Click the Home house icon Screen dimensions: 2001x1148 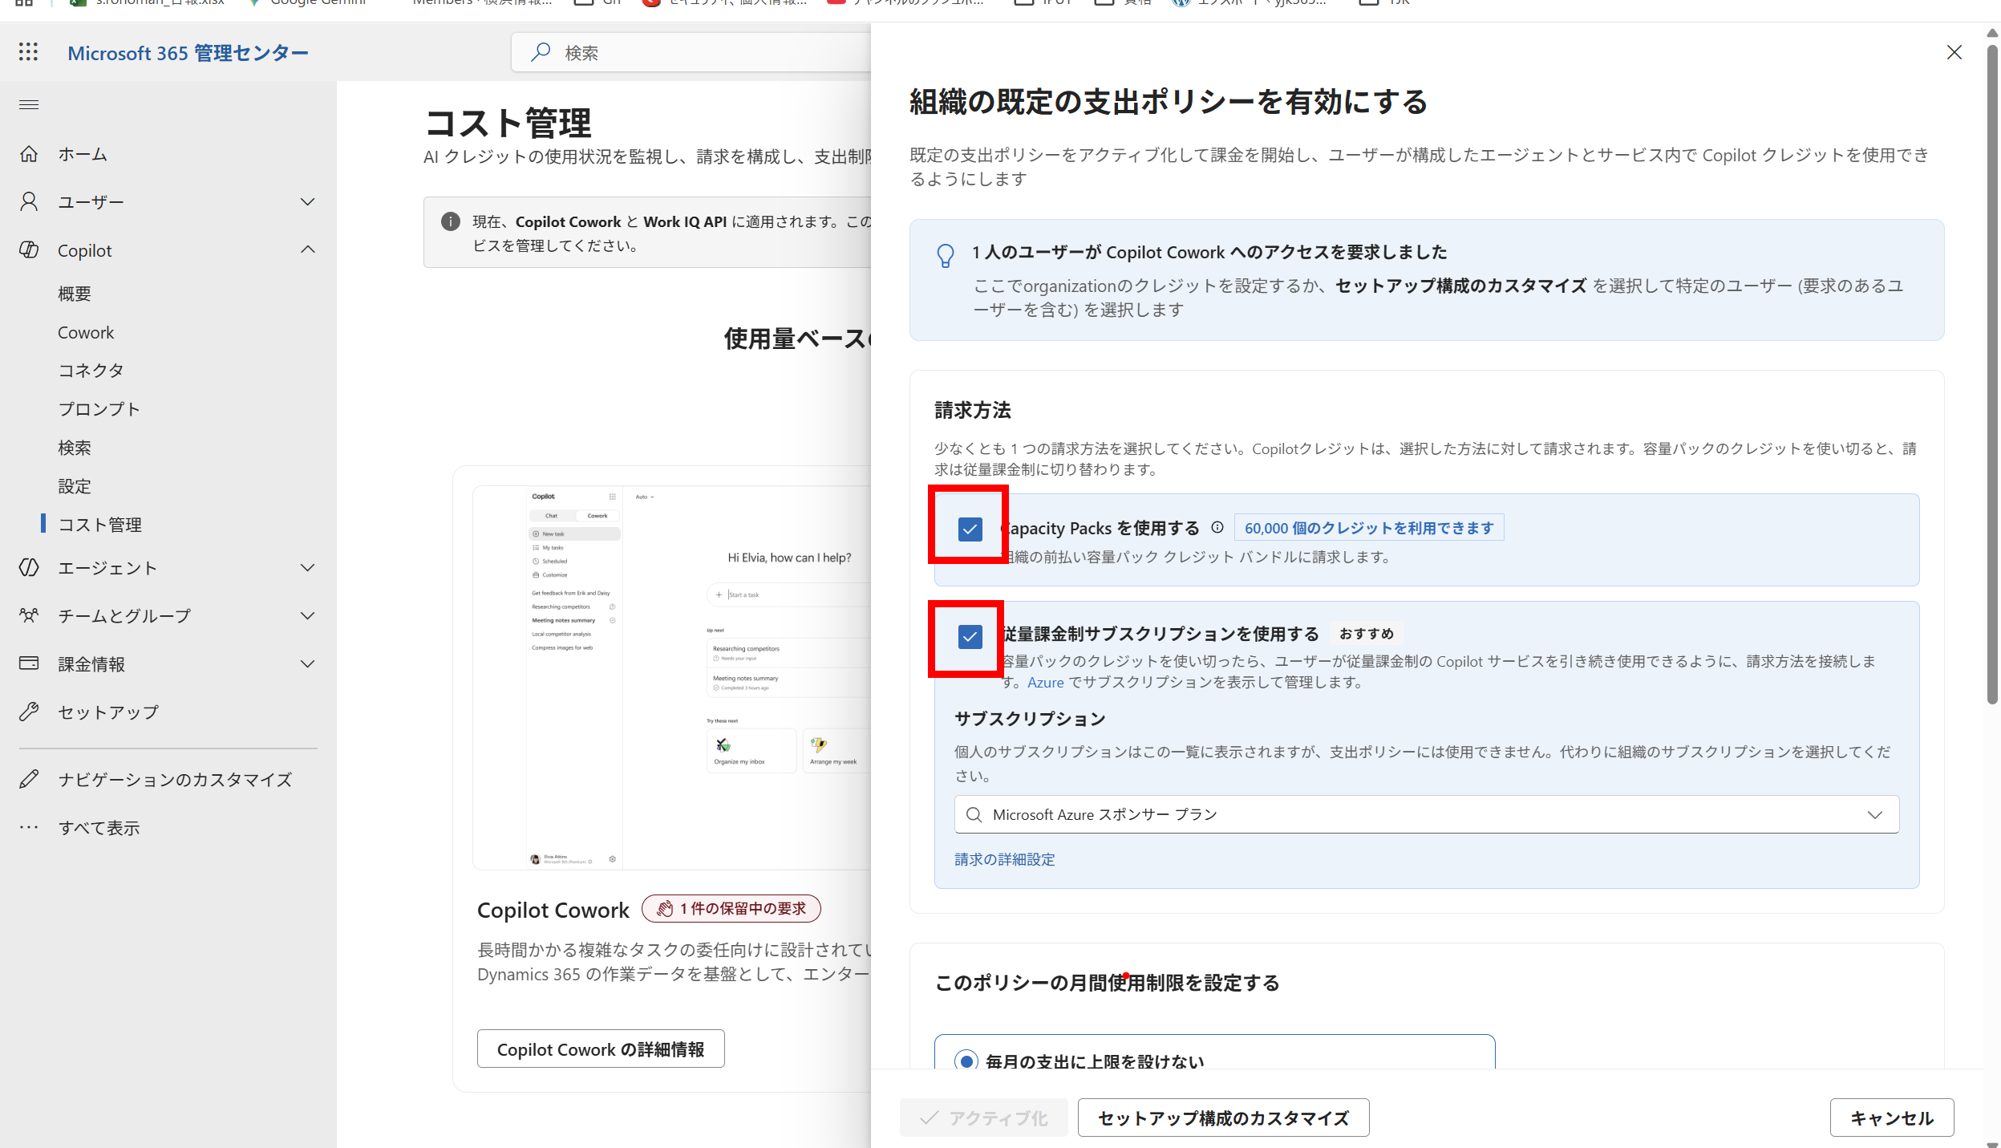[29, 154]
